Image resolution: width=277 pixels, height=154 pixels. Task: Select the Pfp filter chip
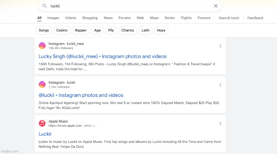pos(111,30)
